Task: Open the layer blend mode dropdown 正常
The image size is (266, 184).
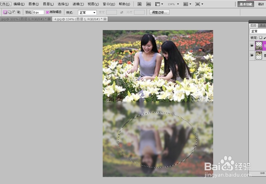Action: click(258, 31)
